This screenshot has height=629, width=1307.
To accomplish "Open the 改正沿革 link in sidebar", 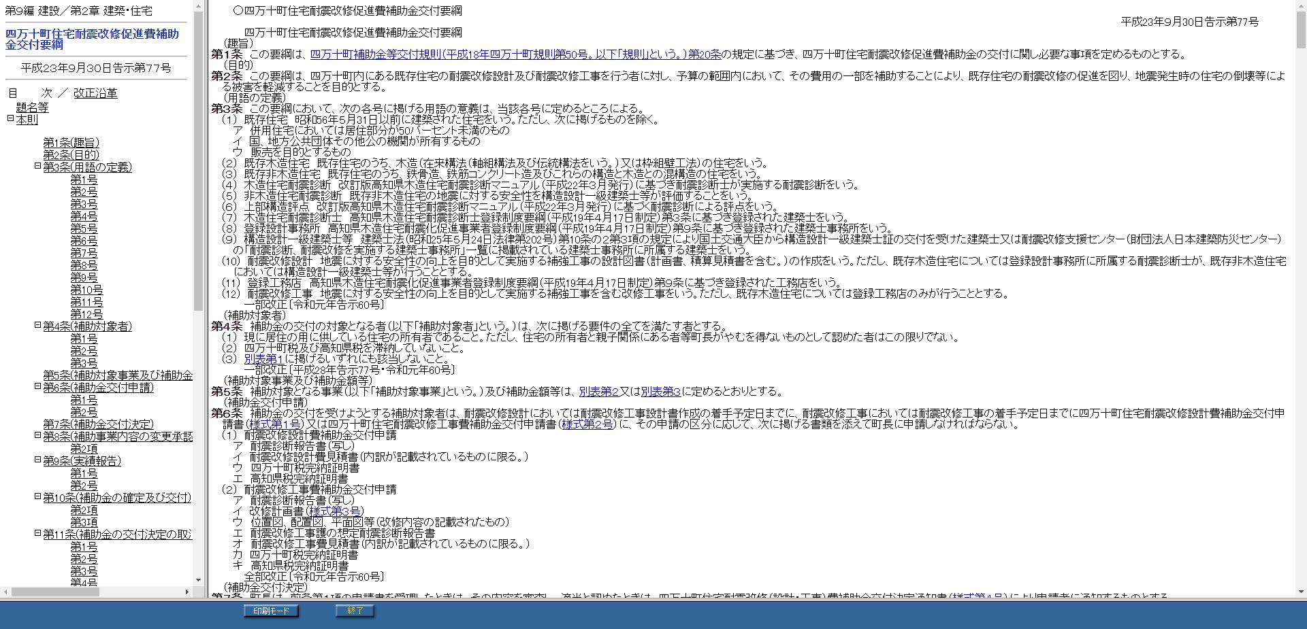I will [95, 93].
